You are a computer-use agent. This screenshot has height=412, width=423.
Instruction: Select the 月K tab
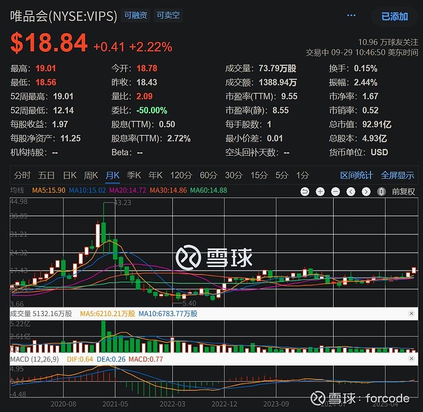[x=112, y=175]
